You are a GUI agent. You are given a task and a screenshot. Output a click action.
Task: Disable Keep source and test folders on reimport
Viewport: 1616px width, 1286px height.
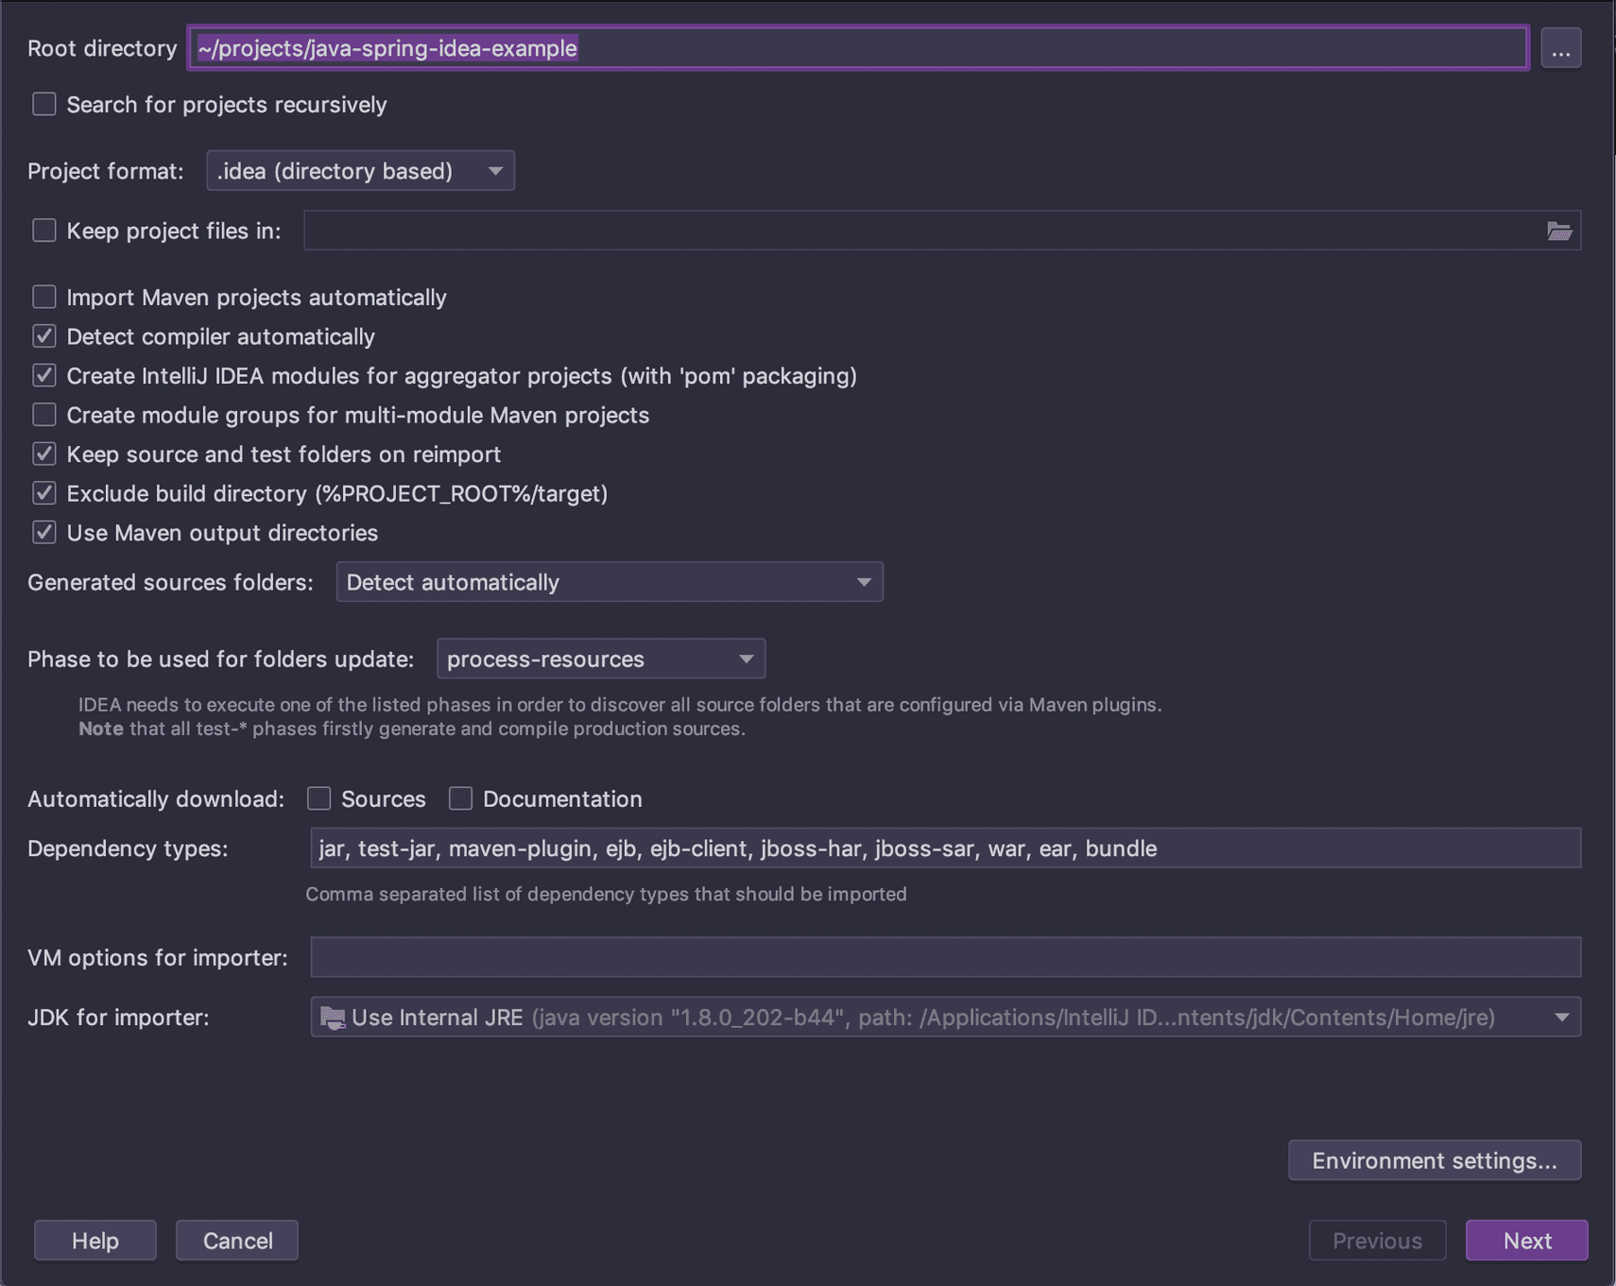coord(43,454)
